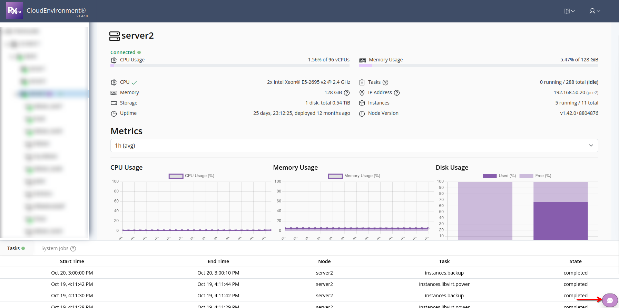619x308 pixels.
Task: Click the Memory help question icon
Action: tap(347, 93)
